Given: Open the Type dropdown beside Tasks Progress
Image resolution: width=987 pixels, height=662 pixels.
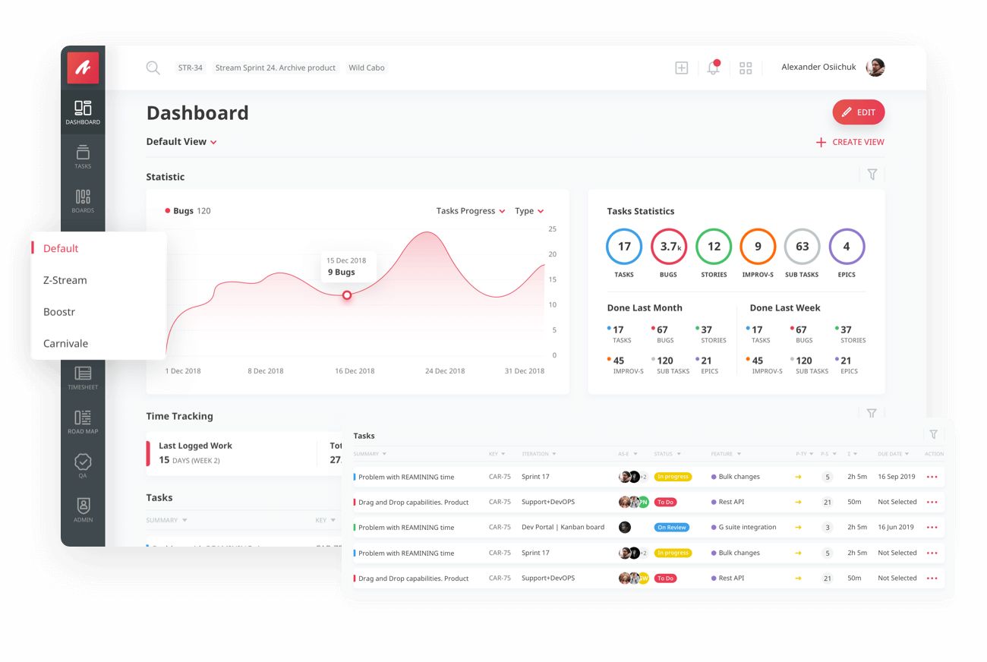Looking at the screenshot, I should click(x=528, y=210).
